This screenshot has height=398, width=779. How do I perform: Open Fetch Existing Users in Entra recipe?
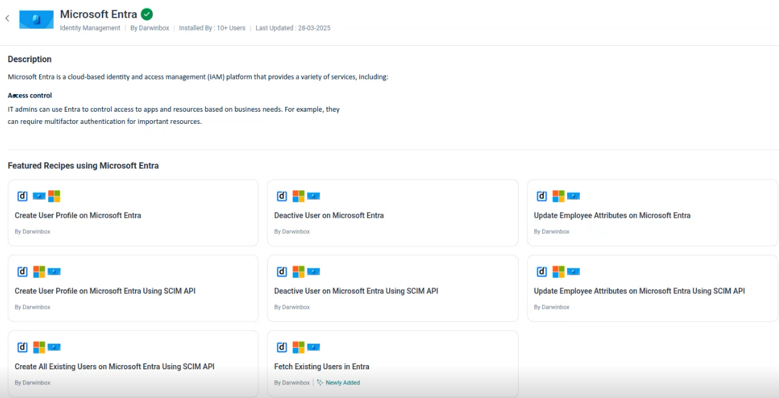[x=321, y=367]
